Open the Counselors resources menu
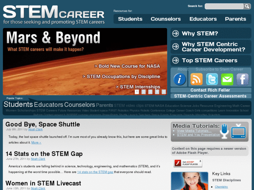Viewport: 254px width, 190px height. pos(166,19)
